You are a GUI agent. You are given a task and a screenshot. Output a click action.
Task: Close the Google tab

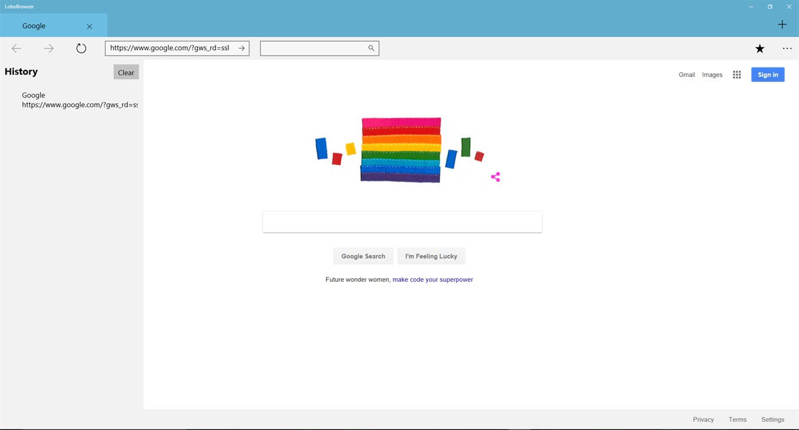click(89, 26)
